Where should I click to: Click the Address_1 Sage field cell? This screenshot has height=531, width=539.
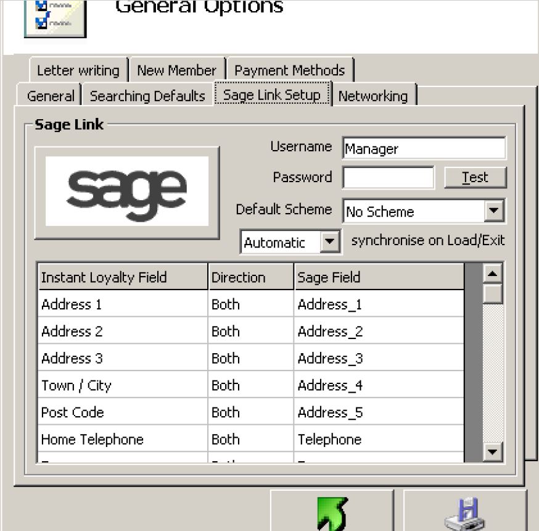379,304
